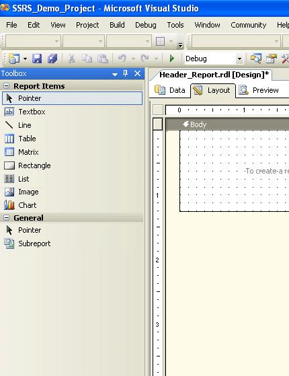Click the Body section header bar
The image size is (289, 376).
(227, 124)
